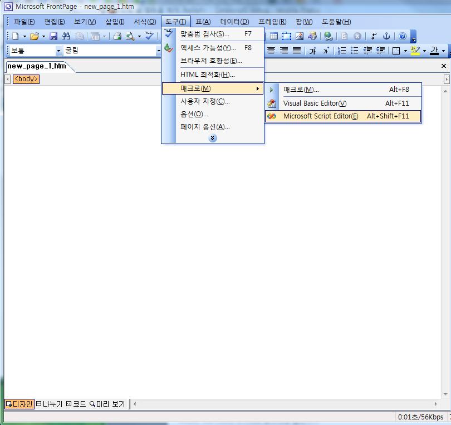Choose 브라우저 호환성(E) menu entry
The height and width of the screenshot is (425, 451).
(213, 61)
